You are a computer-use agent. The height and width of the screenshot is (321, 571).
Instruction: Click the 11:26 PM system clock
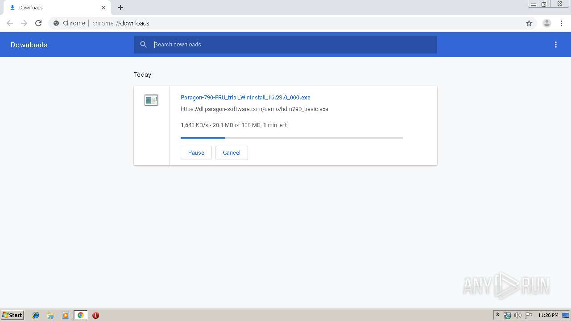[x=548, y=315]
